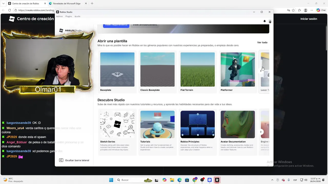This screenshot has width=328, height=184.
Task: Open Edge tab list dropdown
Action: pyautogui.click(x=3, y=3)
